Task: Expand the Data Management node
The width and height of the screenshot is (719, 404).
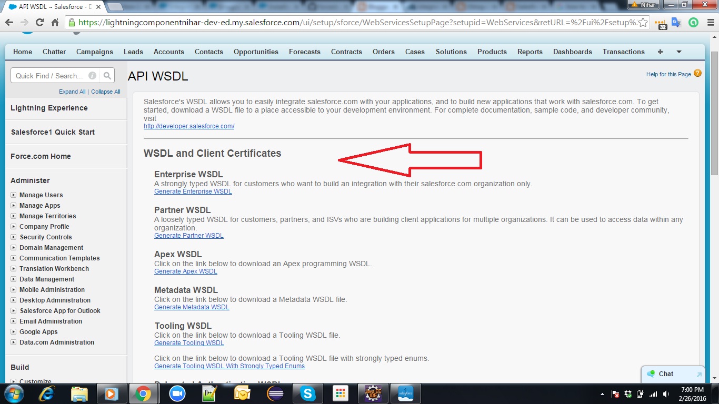Action: point(14,279)
